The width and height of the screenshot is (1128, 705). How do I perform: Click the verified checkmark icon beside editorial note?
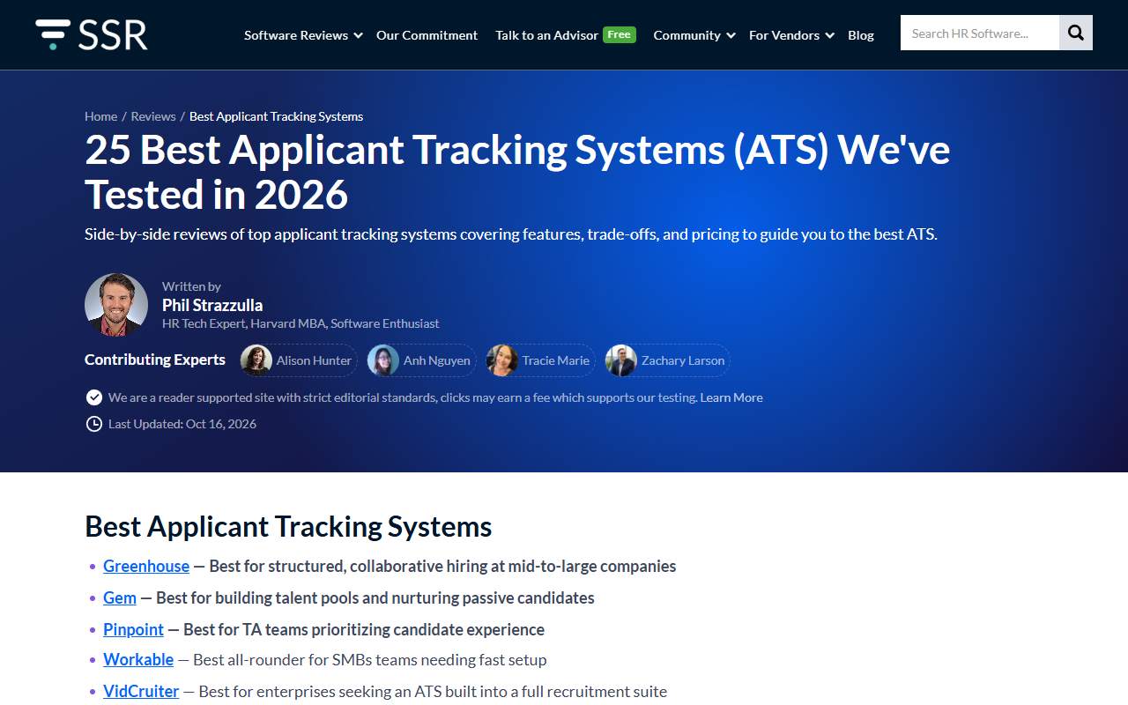[94, 397]
